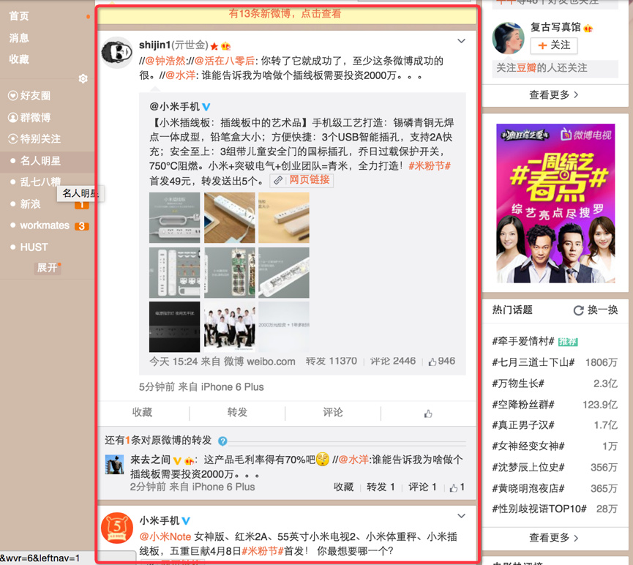This screenshot has width=633, height=565.
Task: Open the black power strip thumbnail
Action: [174, 326]
